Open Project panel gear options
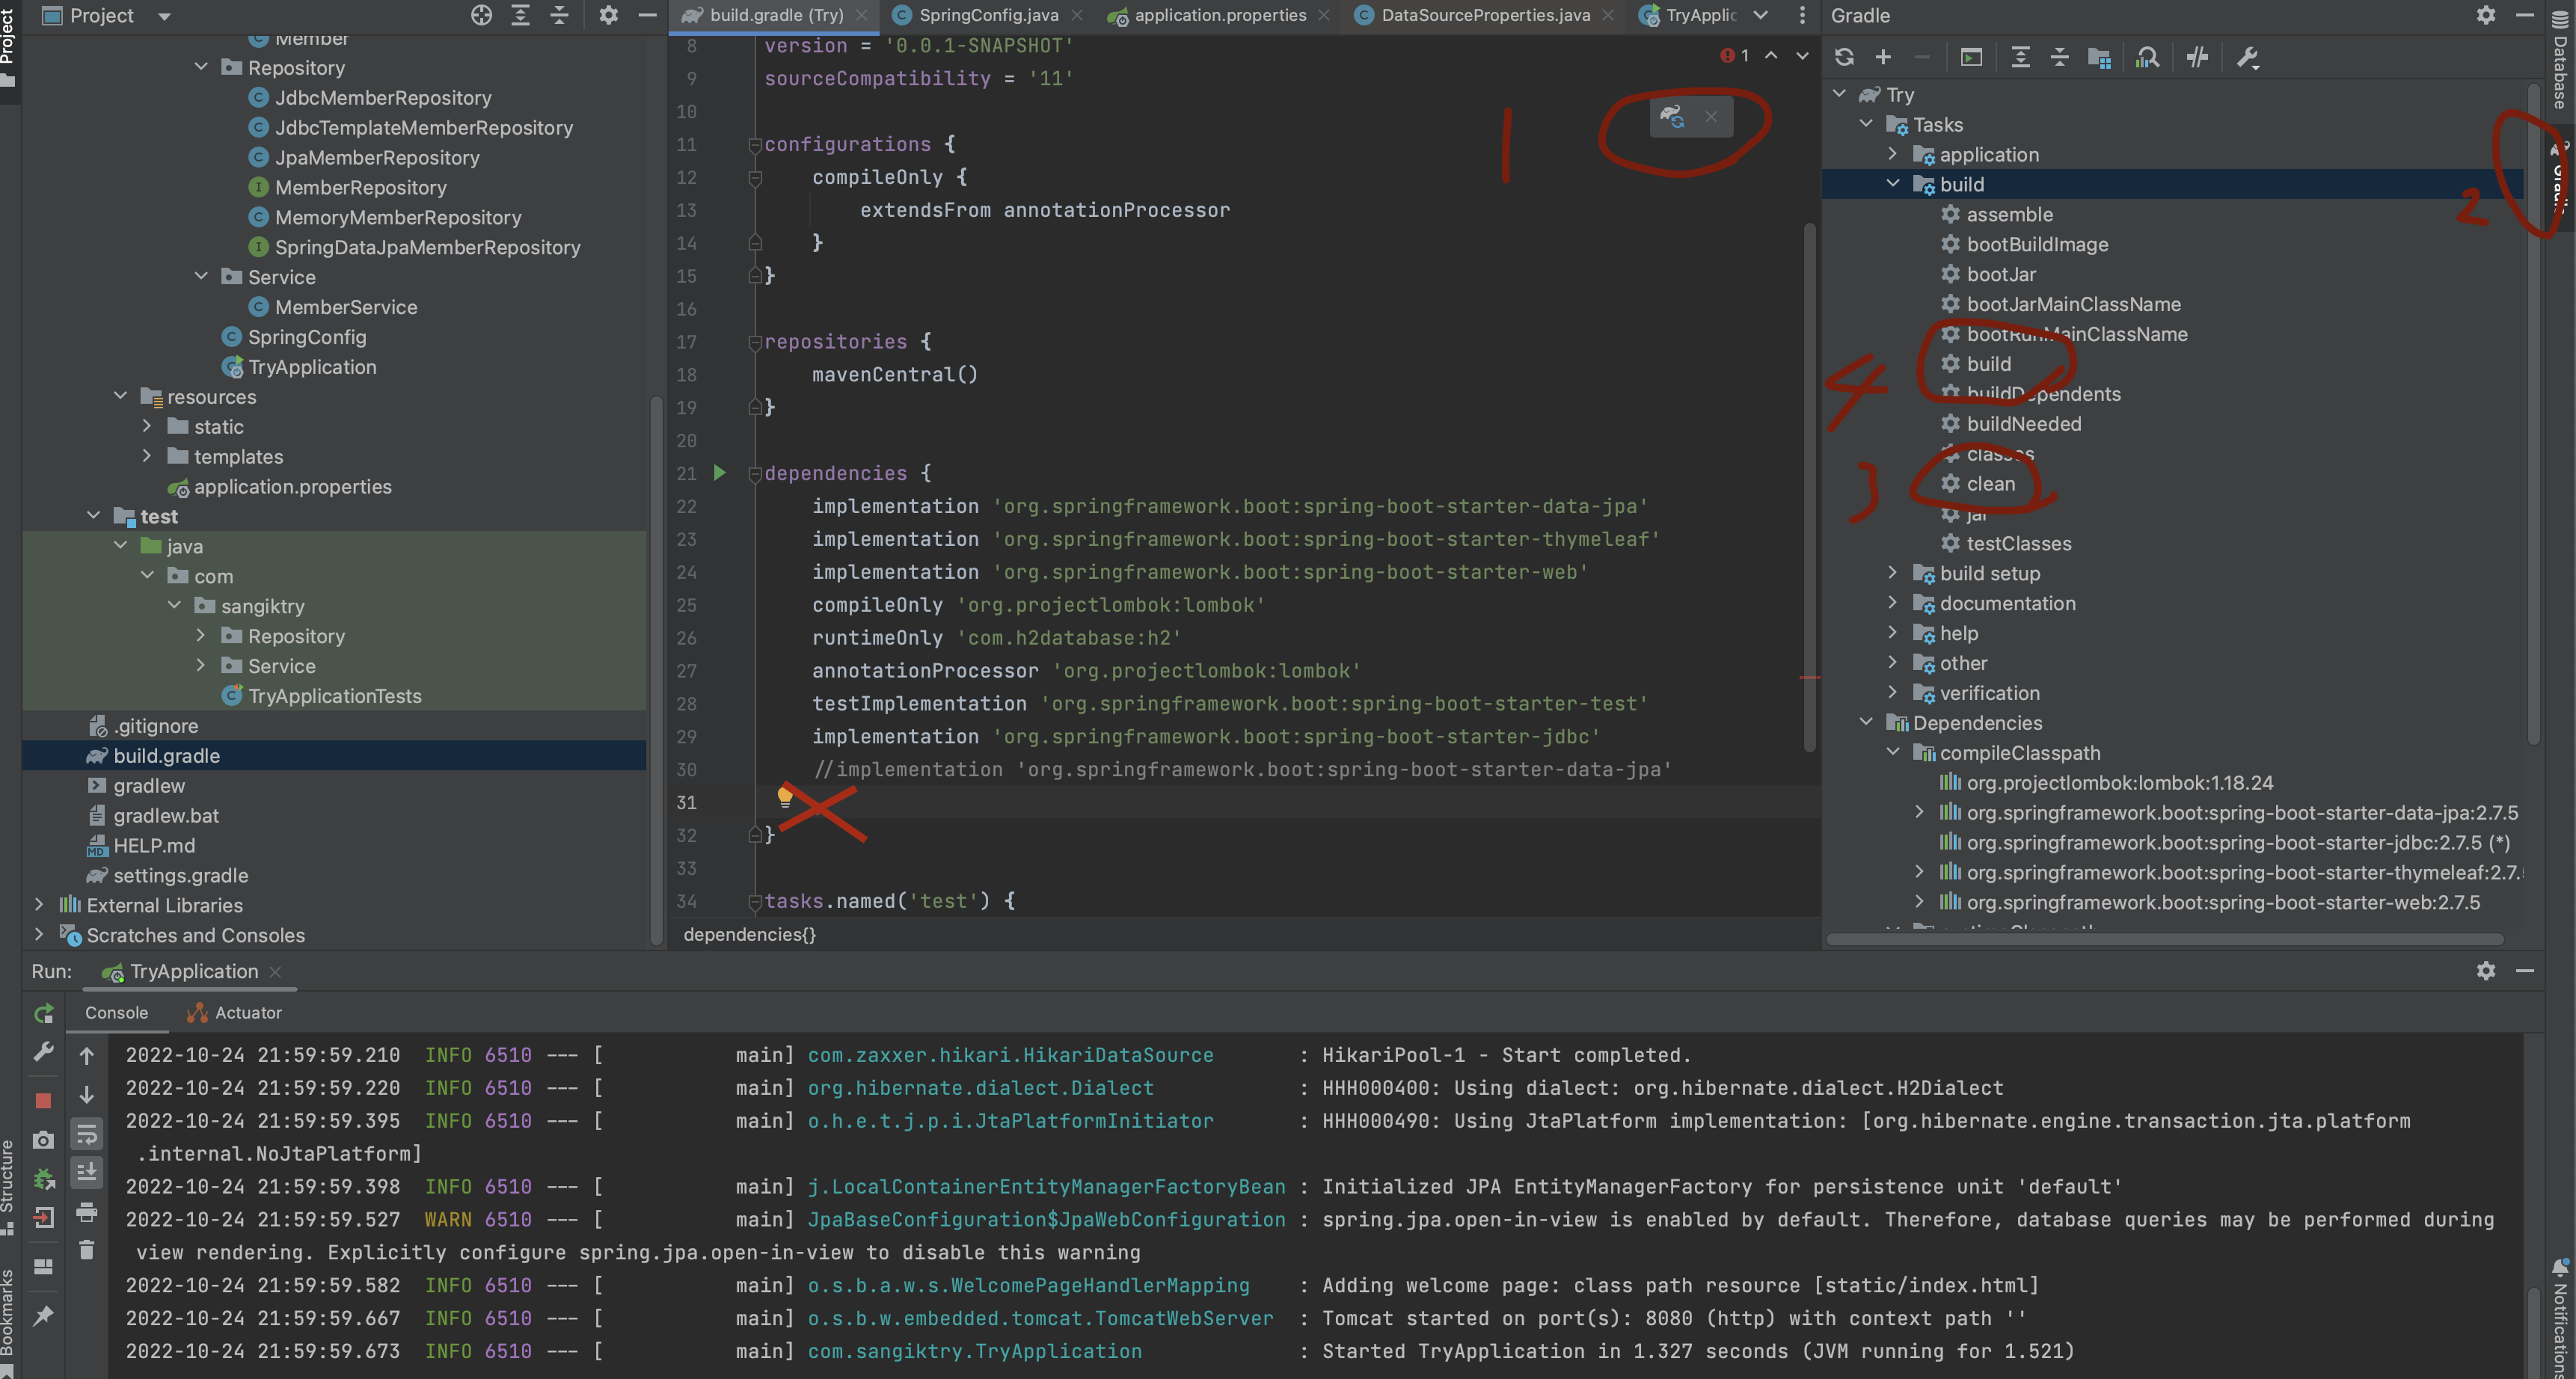The image size is (2576, 1379). pos(608,15)
